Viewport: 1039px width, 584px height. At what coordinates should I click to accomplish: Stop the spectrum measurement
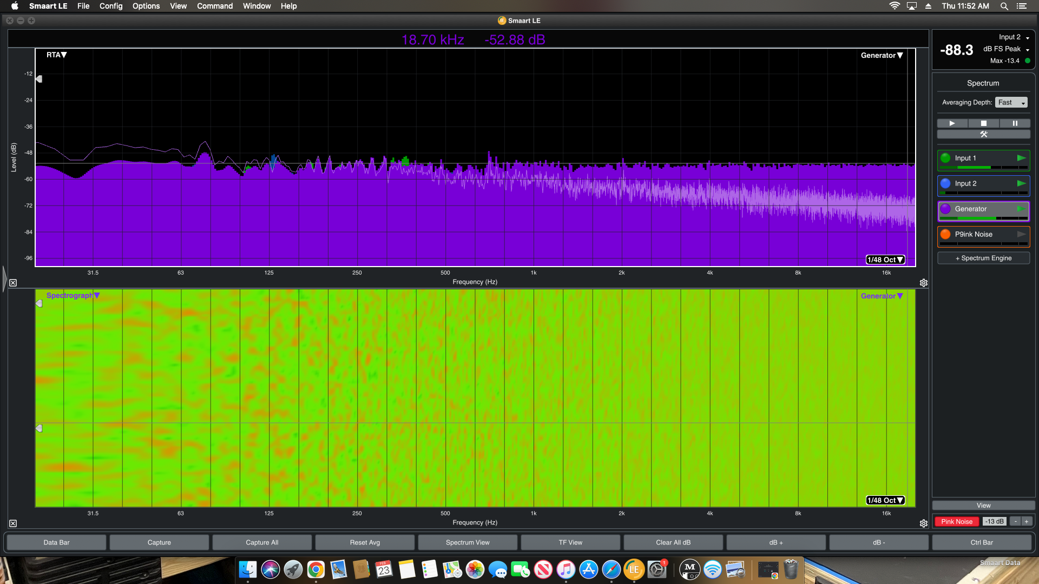point(983,123)
